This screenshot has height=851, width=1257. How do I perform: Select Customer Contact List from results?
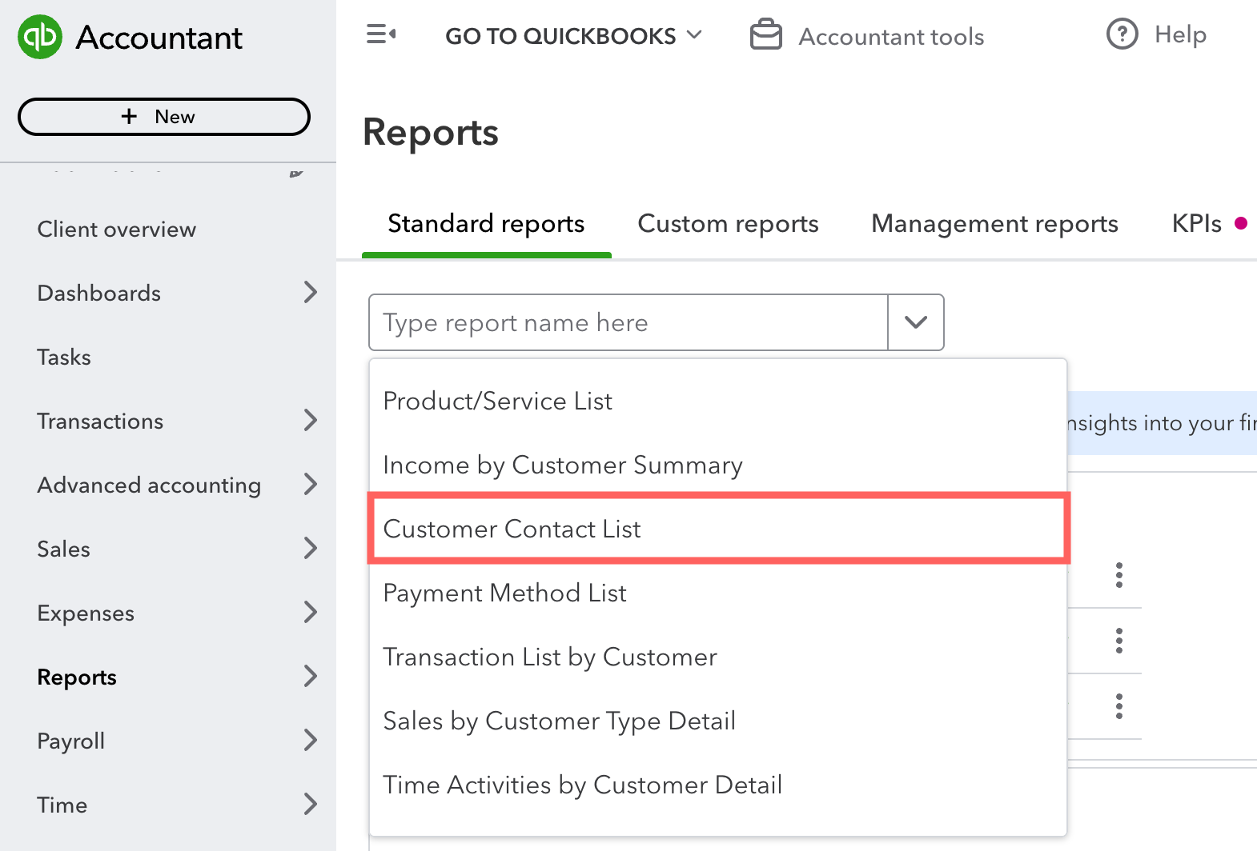pos(512,529)
